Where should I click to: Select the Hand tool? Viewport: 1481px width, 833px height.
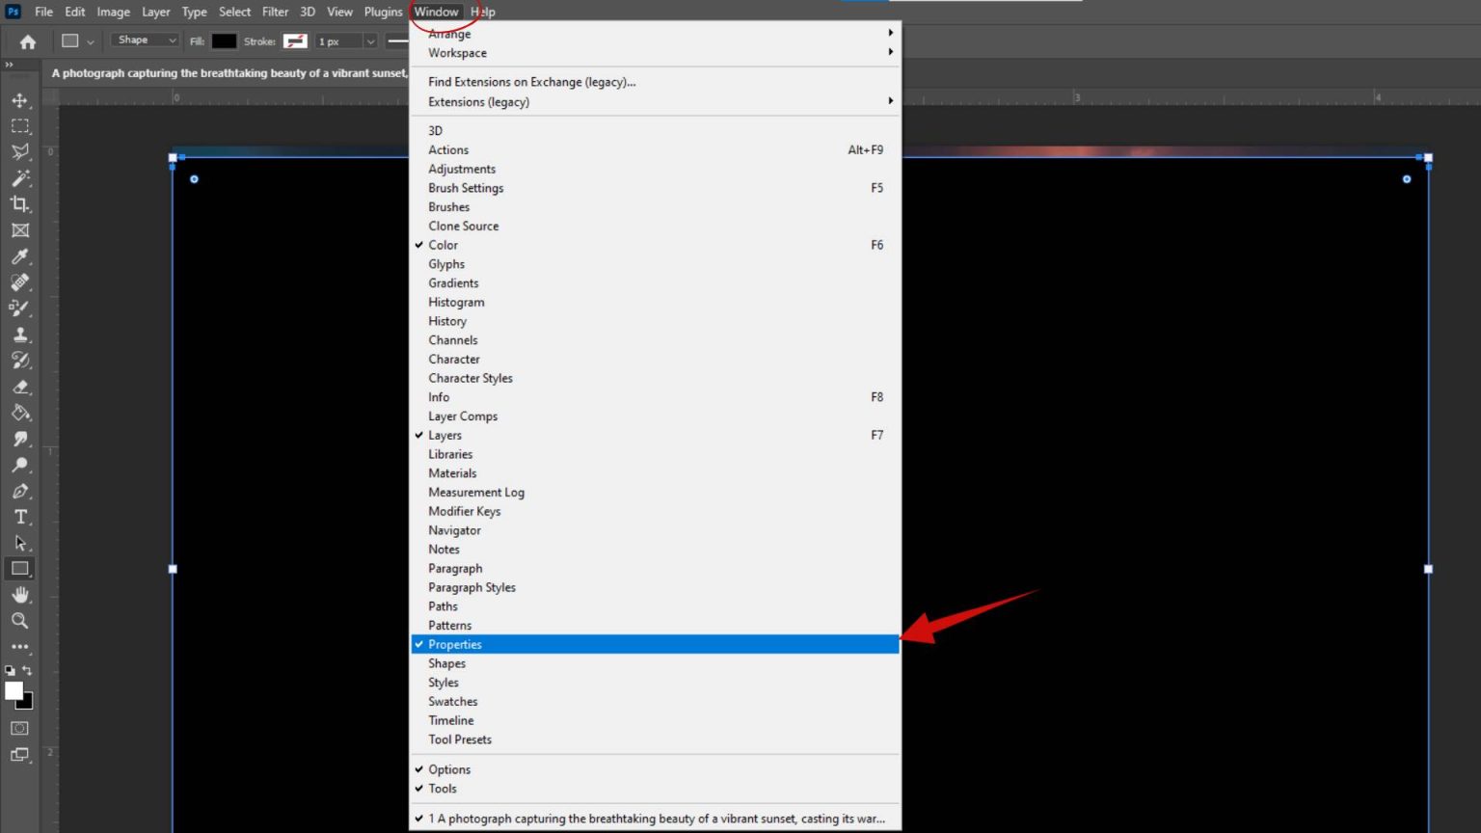pyautogui.click(x=20, y=595)
